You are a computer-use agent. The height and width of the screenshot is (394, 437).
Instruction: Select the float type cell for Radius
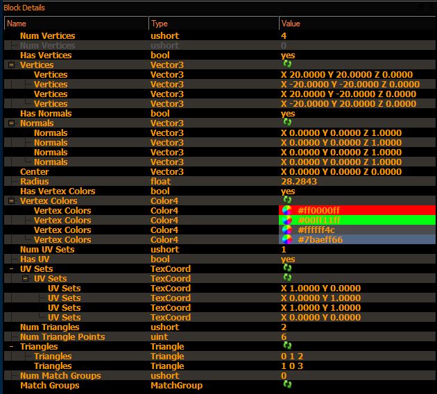(160, 182)
